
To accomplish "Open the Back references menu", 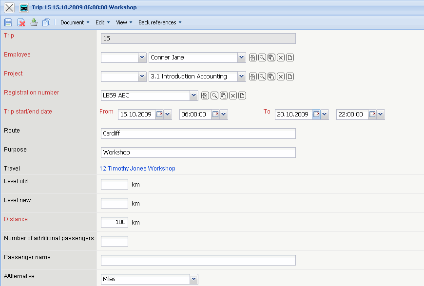I will pos(160,22).
